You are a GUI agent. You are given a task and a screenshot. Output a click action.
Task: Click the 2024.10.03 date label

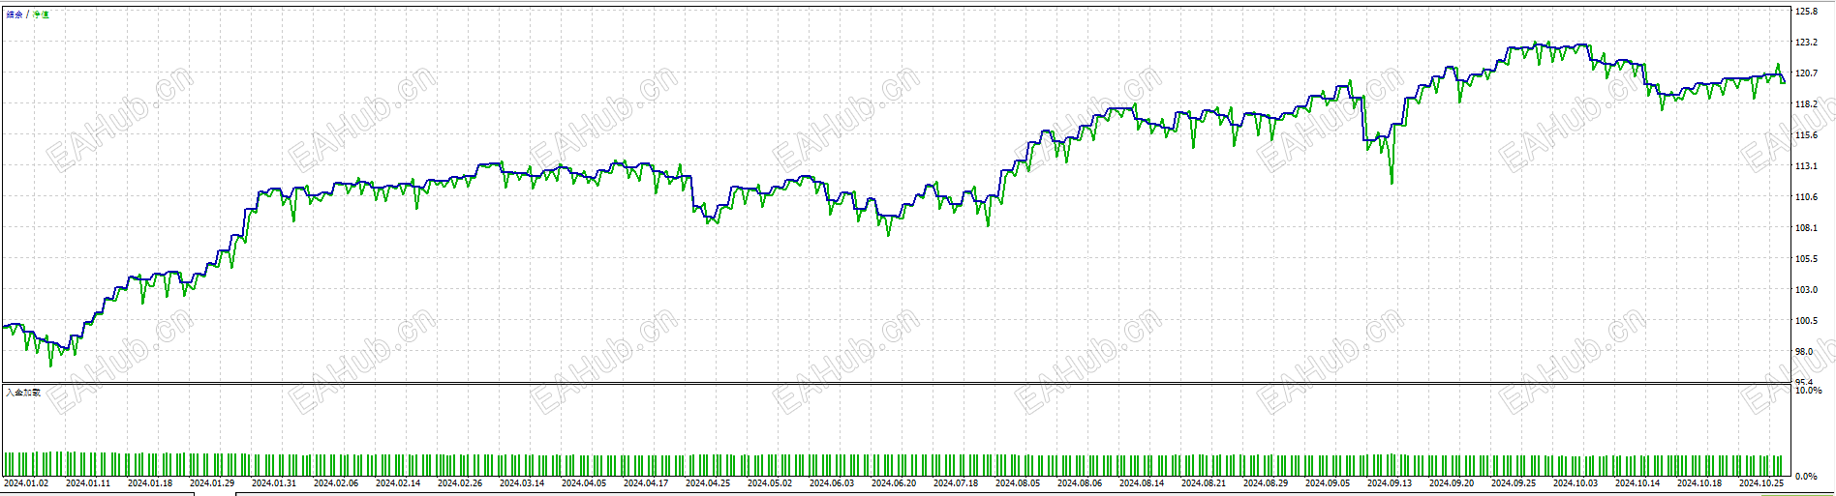point(1576,483)
